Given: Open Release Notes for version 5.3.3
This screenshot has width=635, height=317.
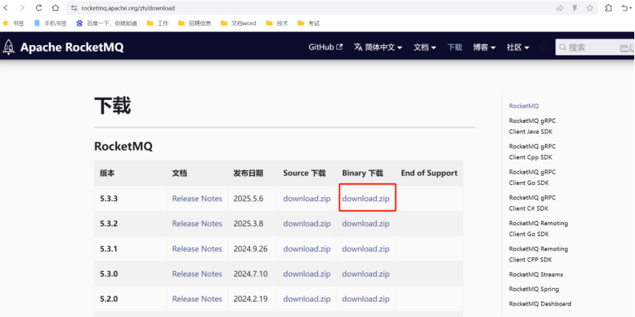Looking at the screenshot, I should (x=197, y=199).
